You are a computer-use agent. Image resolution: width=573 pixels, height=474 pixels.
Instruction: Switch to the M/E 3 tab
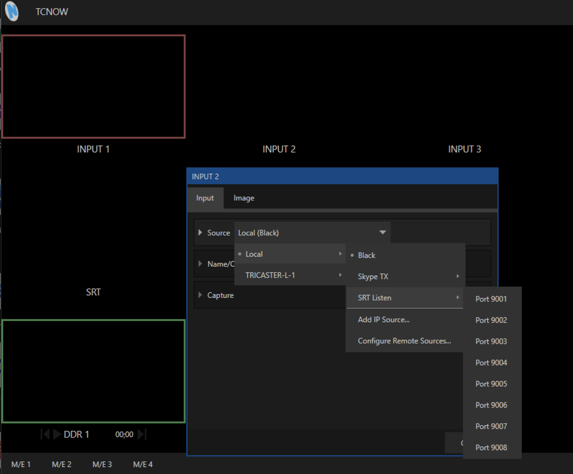pyautogui.click(x=102, y=464)
